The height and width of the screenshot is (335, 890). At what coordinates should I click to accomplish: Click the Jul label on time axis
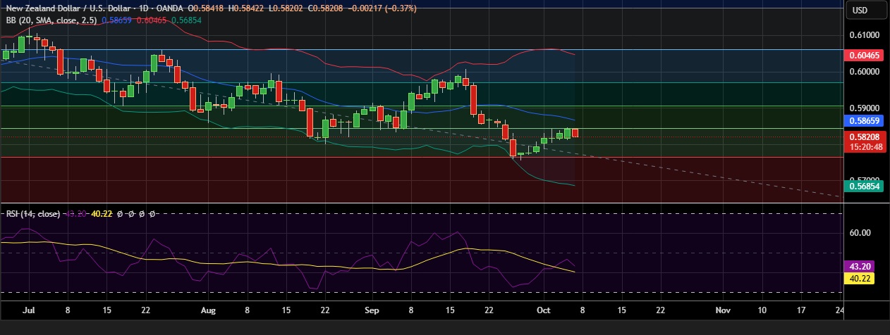(29, 310)
